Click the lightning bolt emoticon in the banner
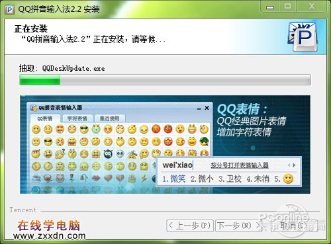Viewport: 331px width, 244px height. [144, 178]
